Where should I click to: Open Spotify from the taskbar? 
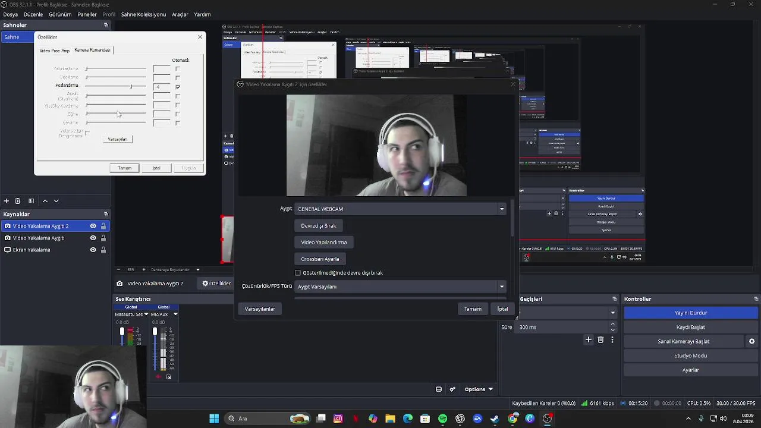pos(443,418)
